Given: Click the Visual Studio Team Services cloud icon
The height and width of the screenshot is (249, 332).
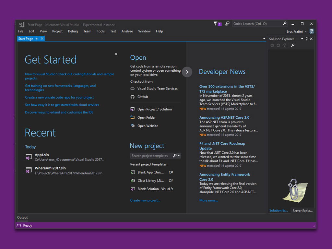Looking at the screenshot, I should 132,89.
